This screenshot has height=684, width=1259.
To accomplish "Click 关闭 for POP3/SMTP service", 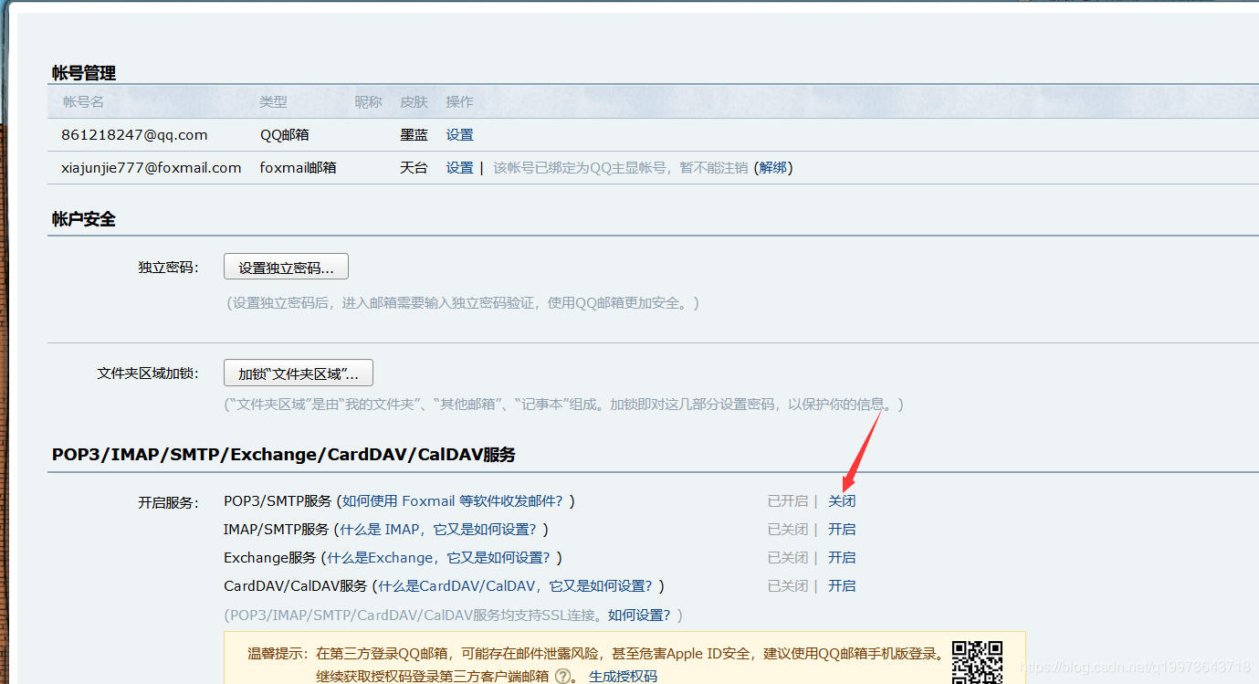I will 842,501.
